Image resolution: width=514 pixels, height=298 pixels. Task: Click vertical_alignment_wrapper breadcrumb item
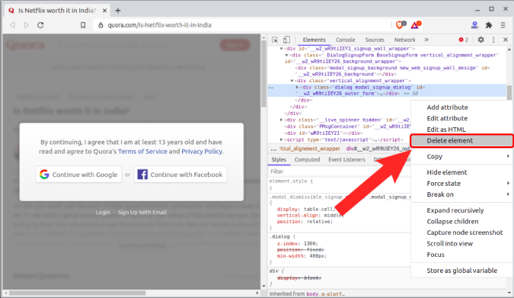click(310, 149)
